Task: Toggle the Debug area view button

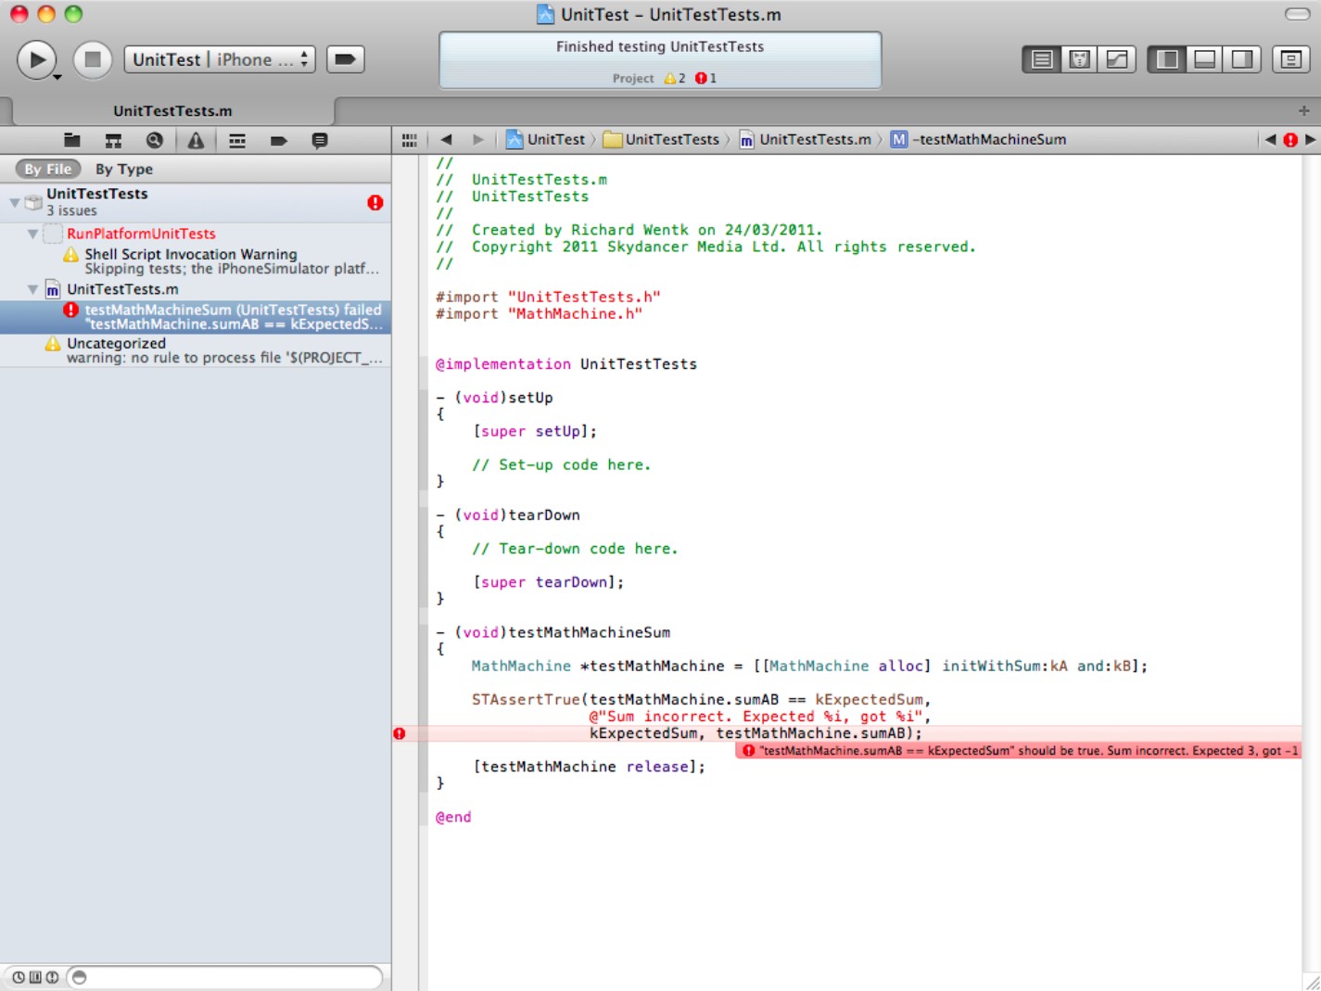Action: click(1204, 59)
